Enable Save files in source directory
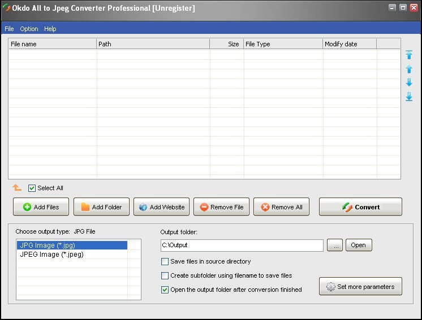Image resolution: width=422 pixels, height=320 pixels. tap(165, 261)
